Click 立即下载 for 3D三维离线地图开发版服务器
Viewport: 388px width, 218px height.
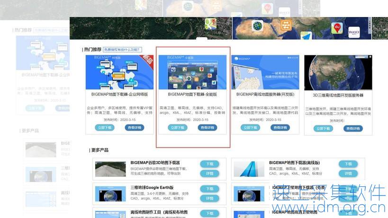tap(324, 129)
